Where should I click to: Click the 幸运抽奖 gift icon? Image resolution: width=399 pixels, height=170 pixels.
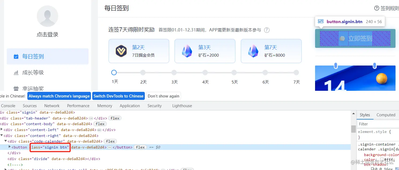[x=16, y=88]
